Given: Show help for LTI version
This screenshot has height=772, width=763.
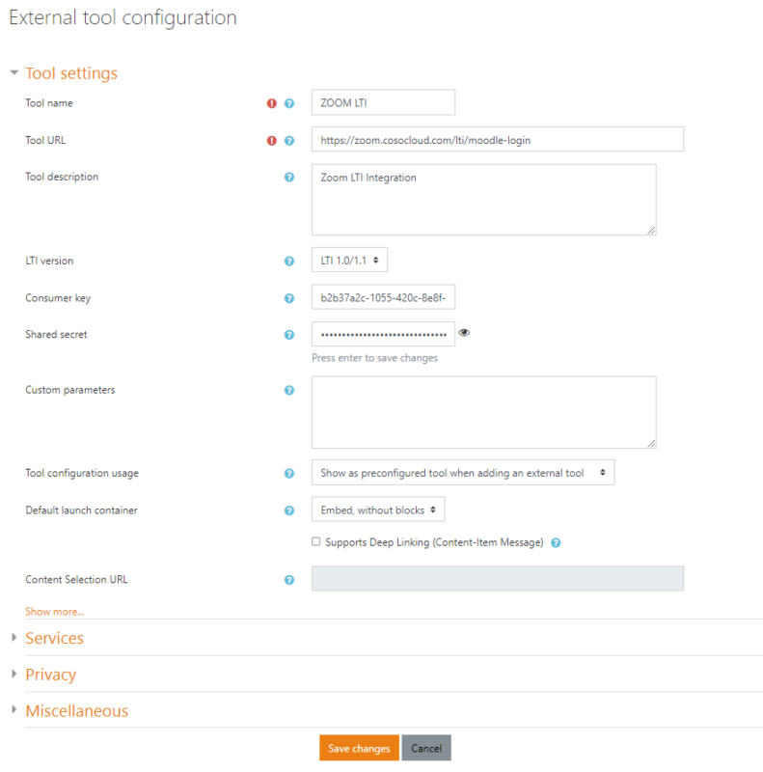Looking at the screenshot, I should pyautogui.click(x=289, y=262).
